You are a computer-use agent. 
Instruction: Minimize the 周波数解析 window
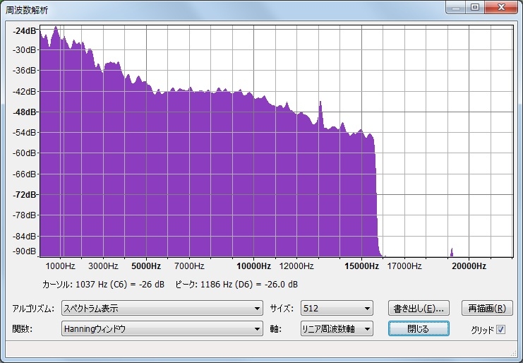(456, 7)
